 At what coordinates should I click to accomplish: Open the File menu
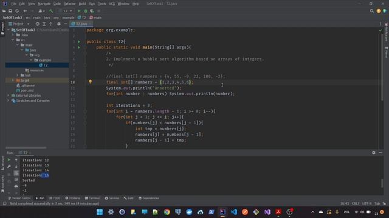coord(13,4)
